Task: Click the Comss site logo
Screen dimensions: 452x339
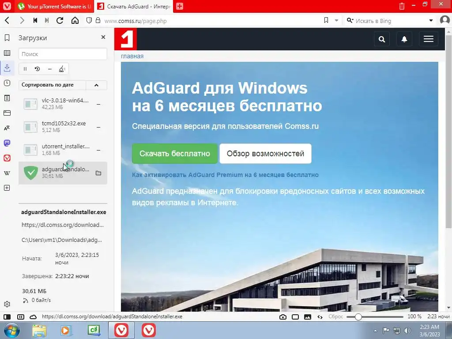Action: tap(125, 39)
